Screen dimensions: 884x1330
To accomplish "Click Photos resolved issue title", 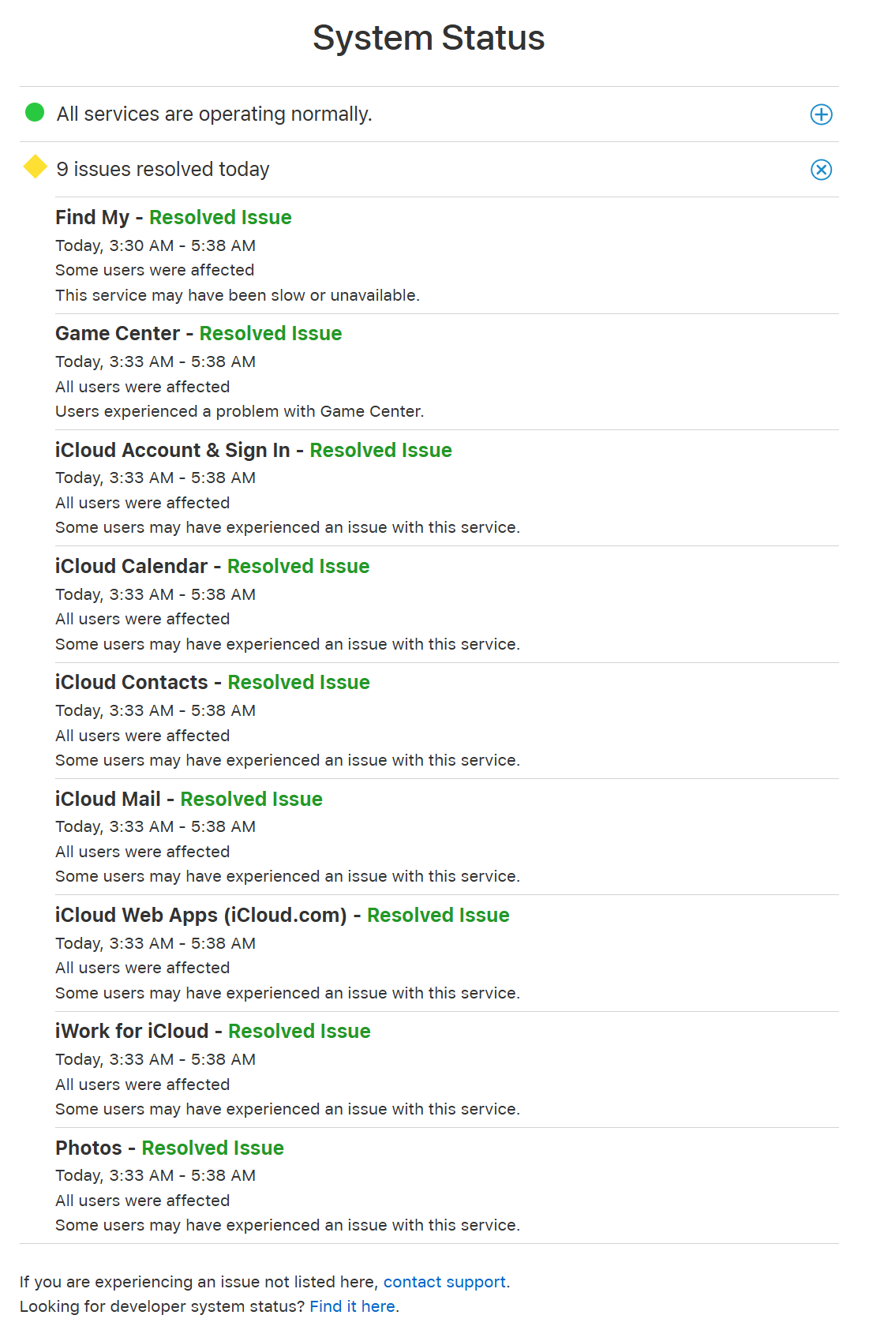I will tap(170, 1148).
